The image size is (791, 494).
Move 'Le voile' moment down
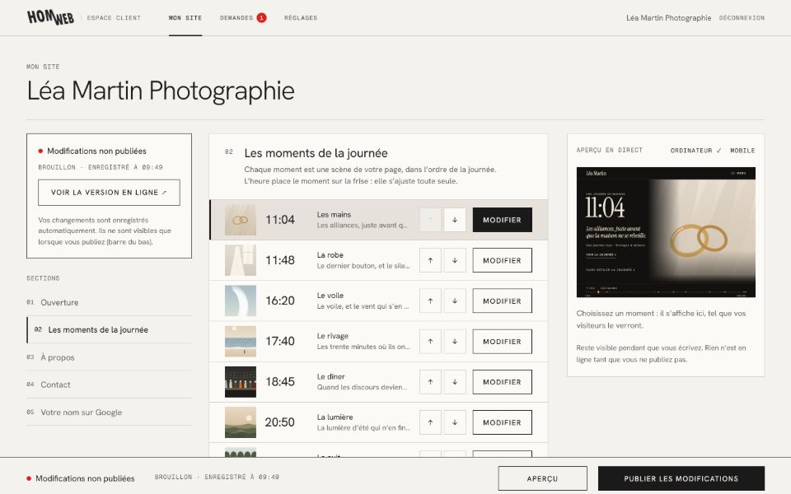coord(455,301)
